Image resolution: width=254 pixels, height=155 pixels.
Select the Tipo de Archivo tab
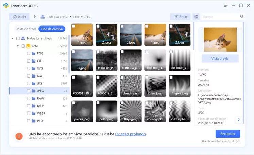coord(52,29)
